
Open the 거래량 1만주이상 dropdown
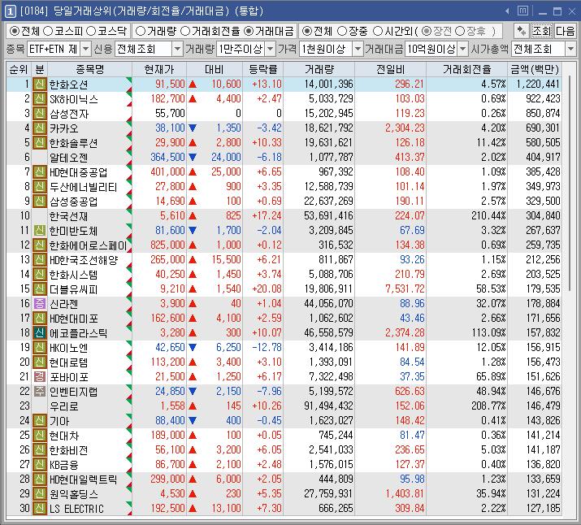click(x=270, y=49)
